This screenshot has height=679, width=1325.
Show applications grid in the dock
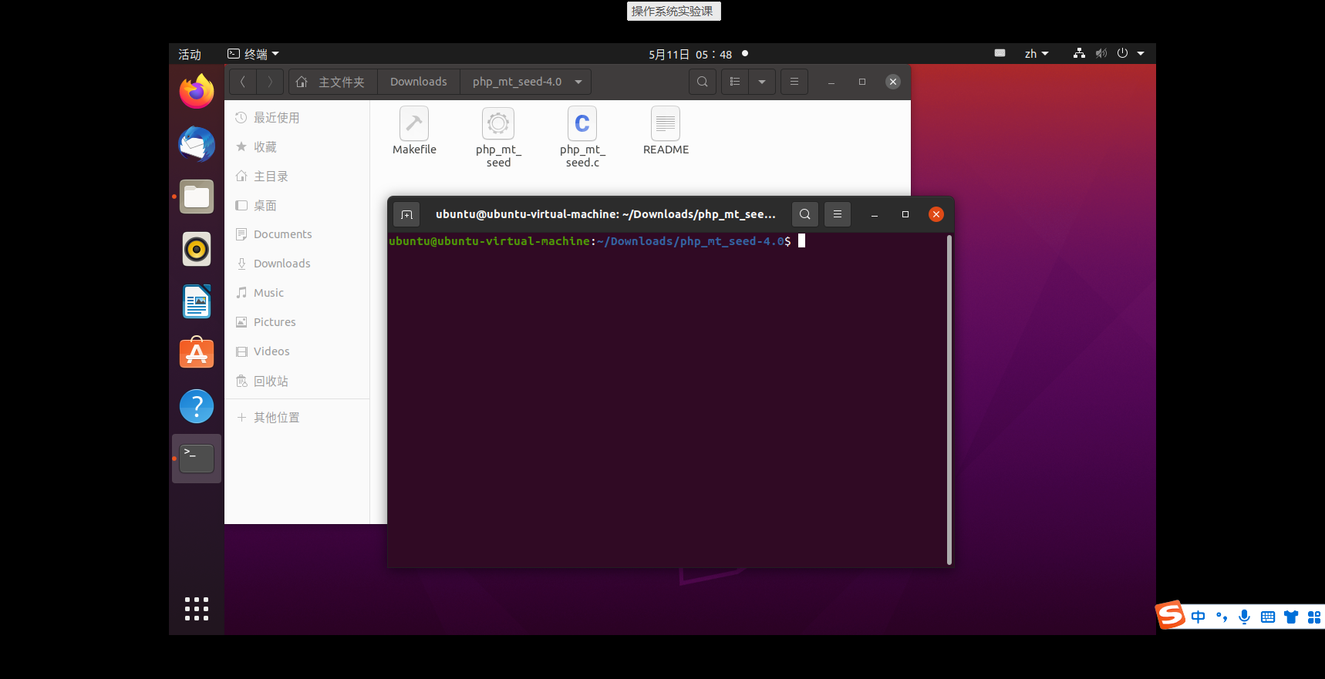(x=197, y=608)
